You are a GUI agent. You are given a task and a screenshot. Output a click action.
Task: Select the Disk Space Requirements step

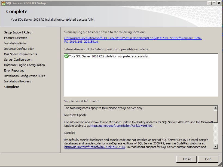tap(20, 54)
